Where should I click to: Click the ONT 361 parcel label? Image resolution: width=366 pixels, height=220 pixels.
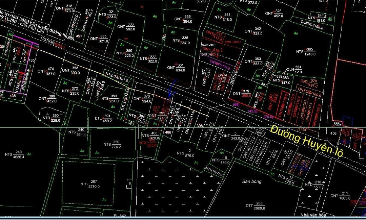click(x=176, y=68)
